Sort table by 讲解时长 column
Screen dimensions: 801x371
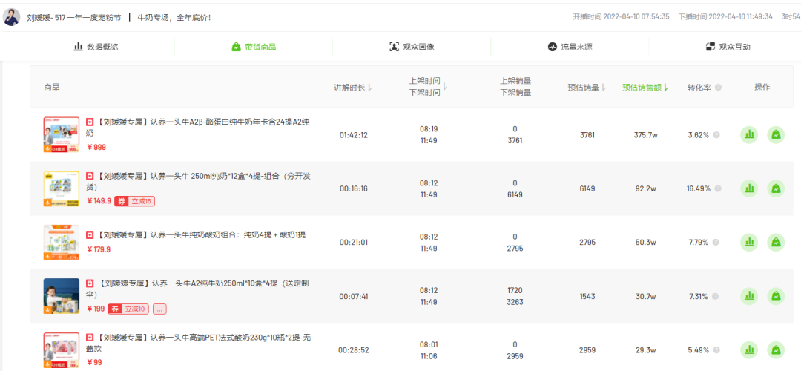coord(353,88)
